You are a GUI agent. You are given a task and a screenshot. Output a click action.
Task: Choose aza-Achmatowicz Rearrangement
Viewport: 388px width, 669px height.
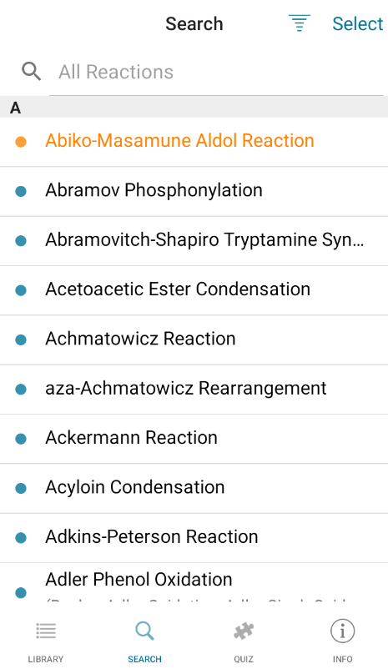(194, 390)
